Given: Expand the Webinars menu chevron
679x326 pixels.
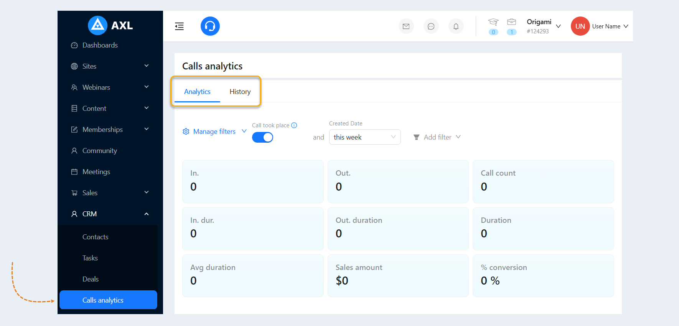Looking at the screenshot, I should click(147, 87).
